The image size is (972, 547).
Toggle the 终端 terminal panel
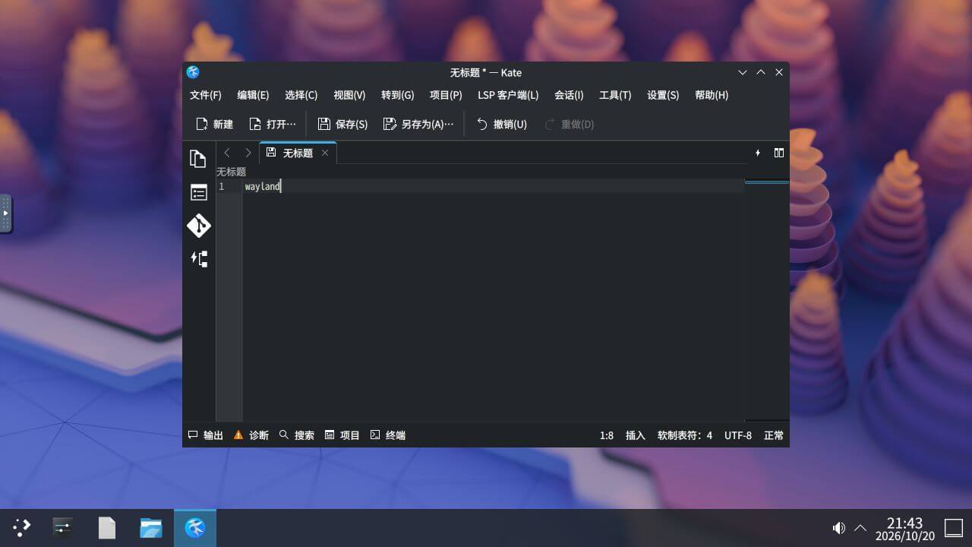[x=387, y=435]
